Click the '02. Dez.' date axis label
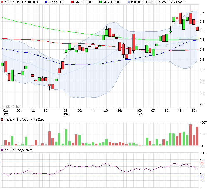The height and width of the screenshot is (190, 211). tap(6, 112)
